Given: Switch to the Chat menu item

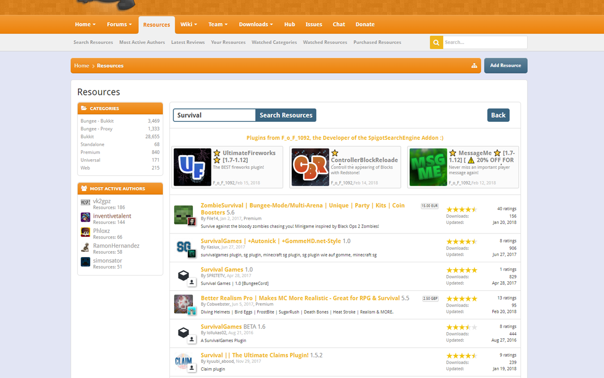Looking at the screenshot, I should click(338, 24).
